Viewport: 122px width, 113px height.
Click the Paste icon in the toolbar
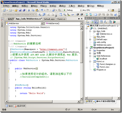(x=37, y=10)
